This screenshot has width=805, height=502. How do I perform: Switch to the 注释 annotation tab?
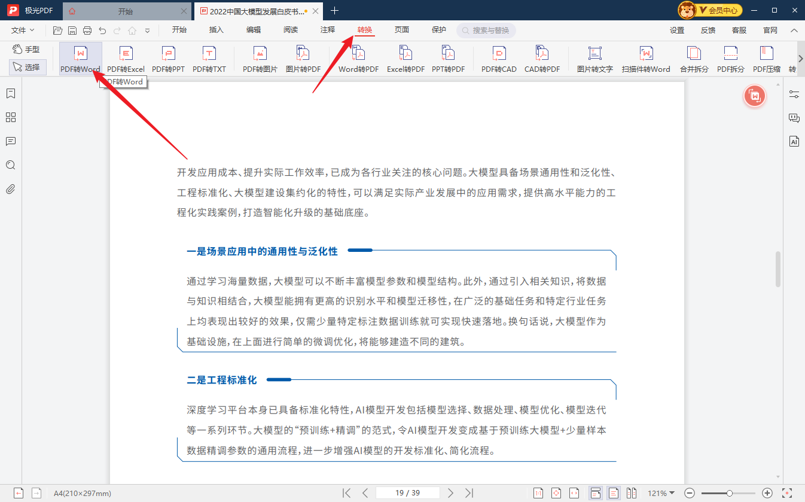click(x=328, y=30)
